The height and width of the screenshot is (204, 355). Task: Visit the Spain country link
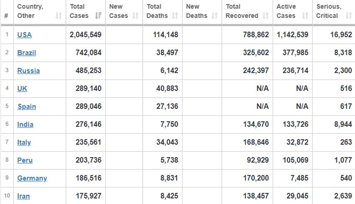pyautogui.click(x=27, y=106)
